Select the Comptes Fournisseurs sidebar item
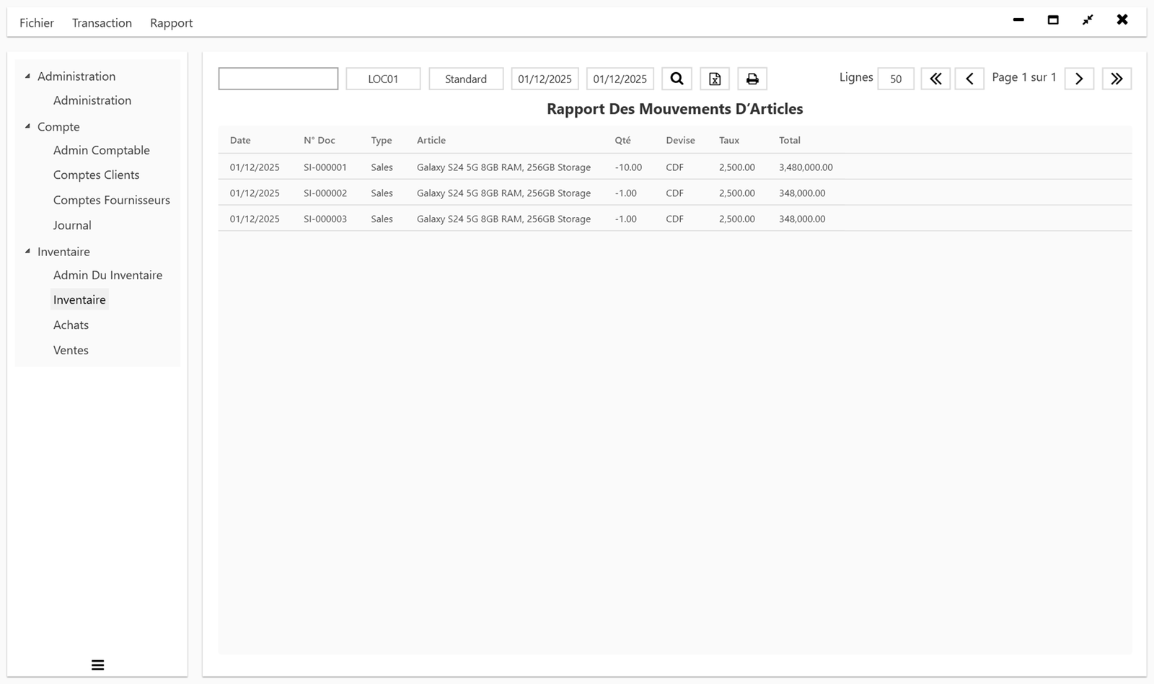 tap(111, 200)
